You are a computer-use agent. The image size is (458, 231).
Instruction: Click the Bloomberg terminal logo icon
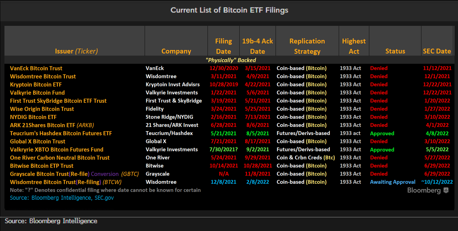pyautogui.click(x=446, y=190)
